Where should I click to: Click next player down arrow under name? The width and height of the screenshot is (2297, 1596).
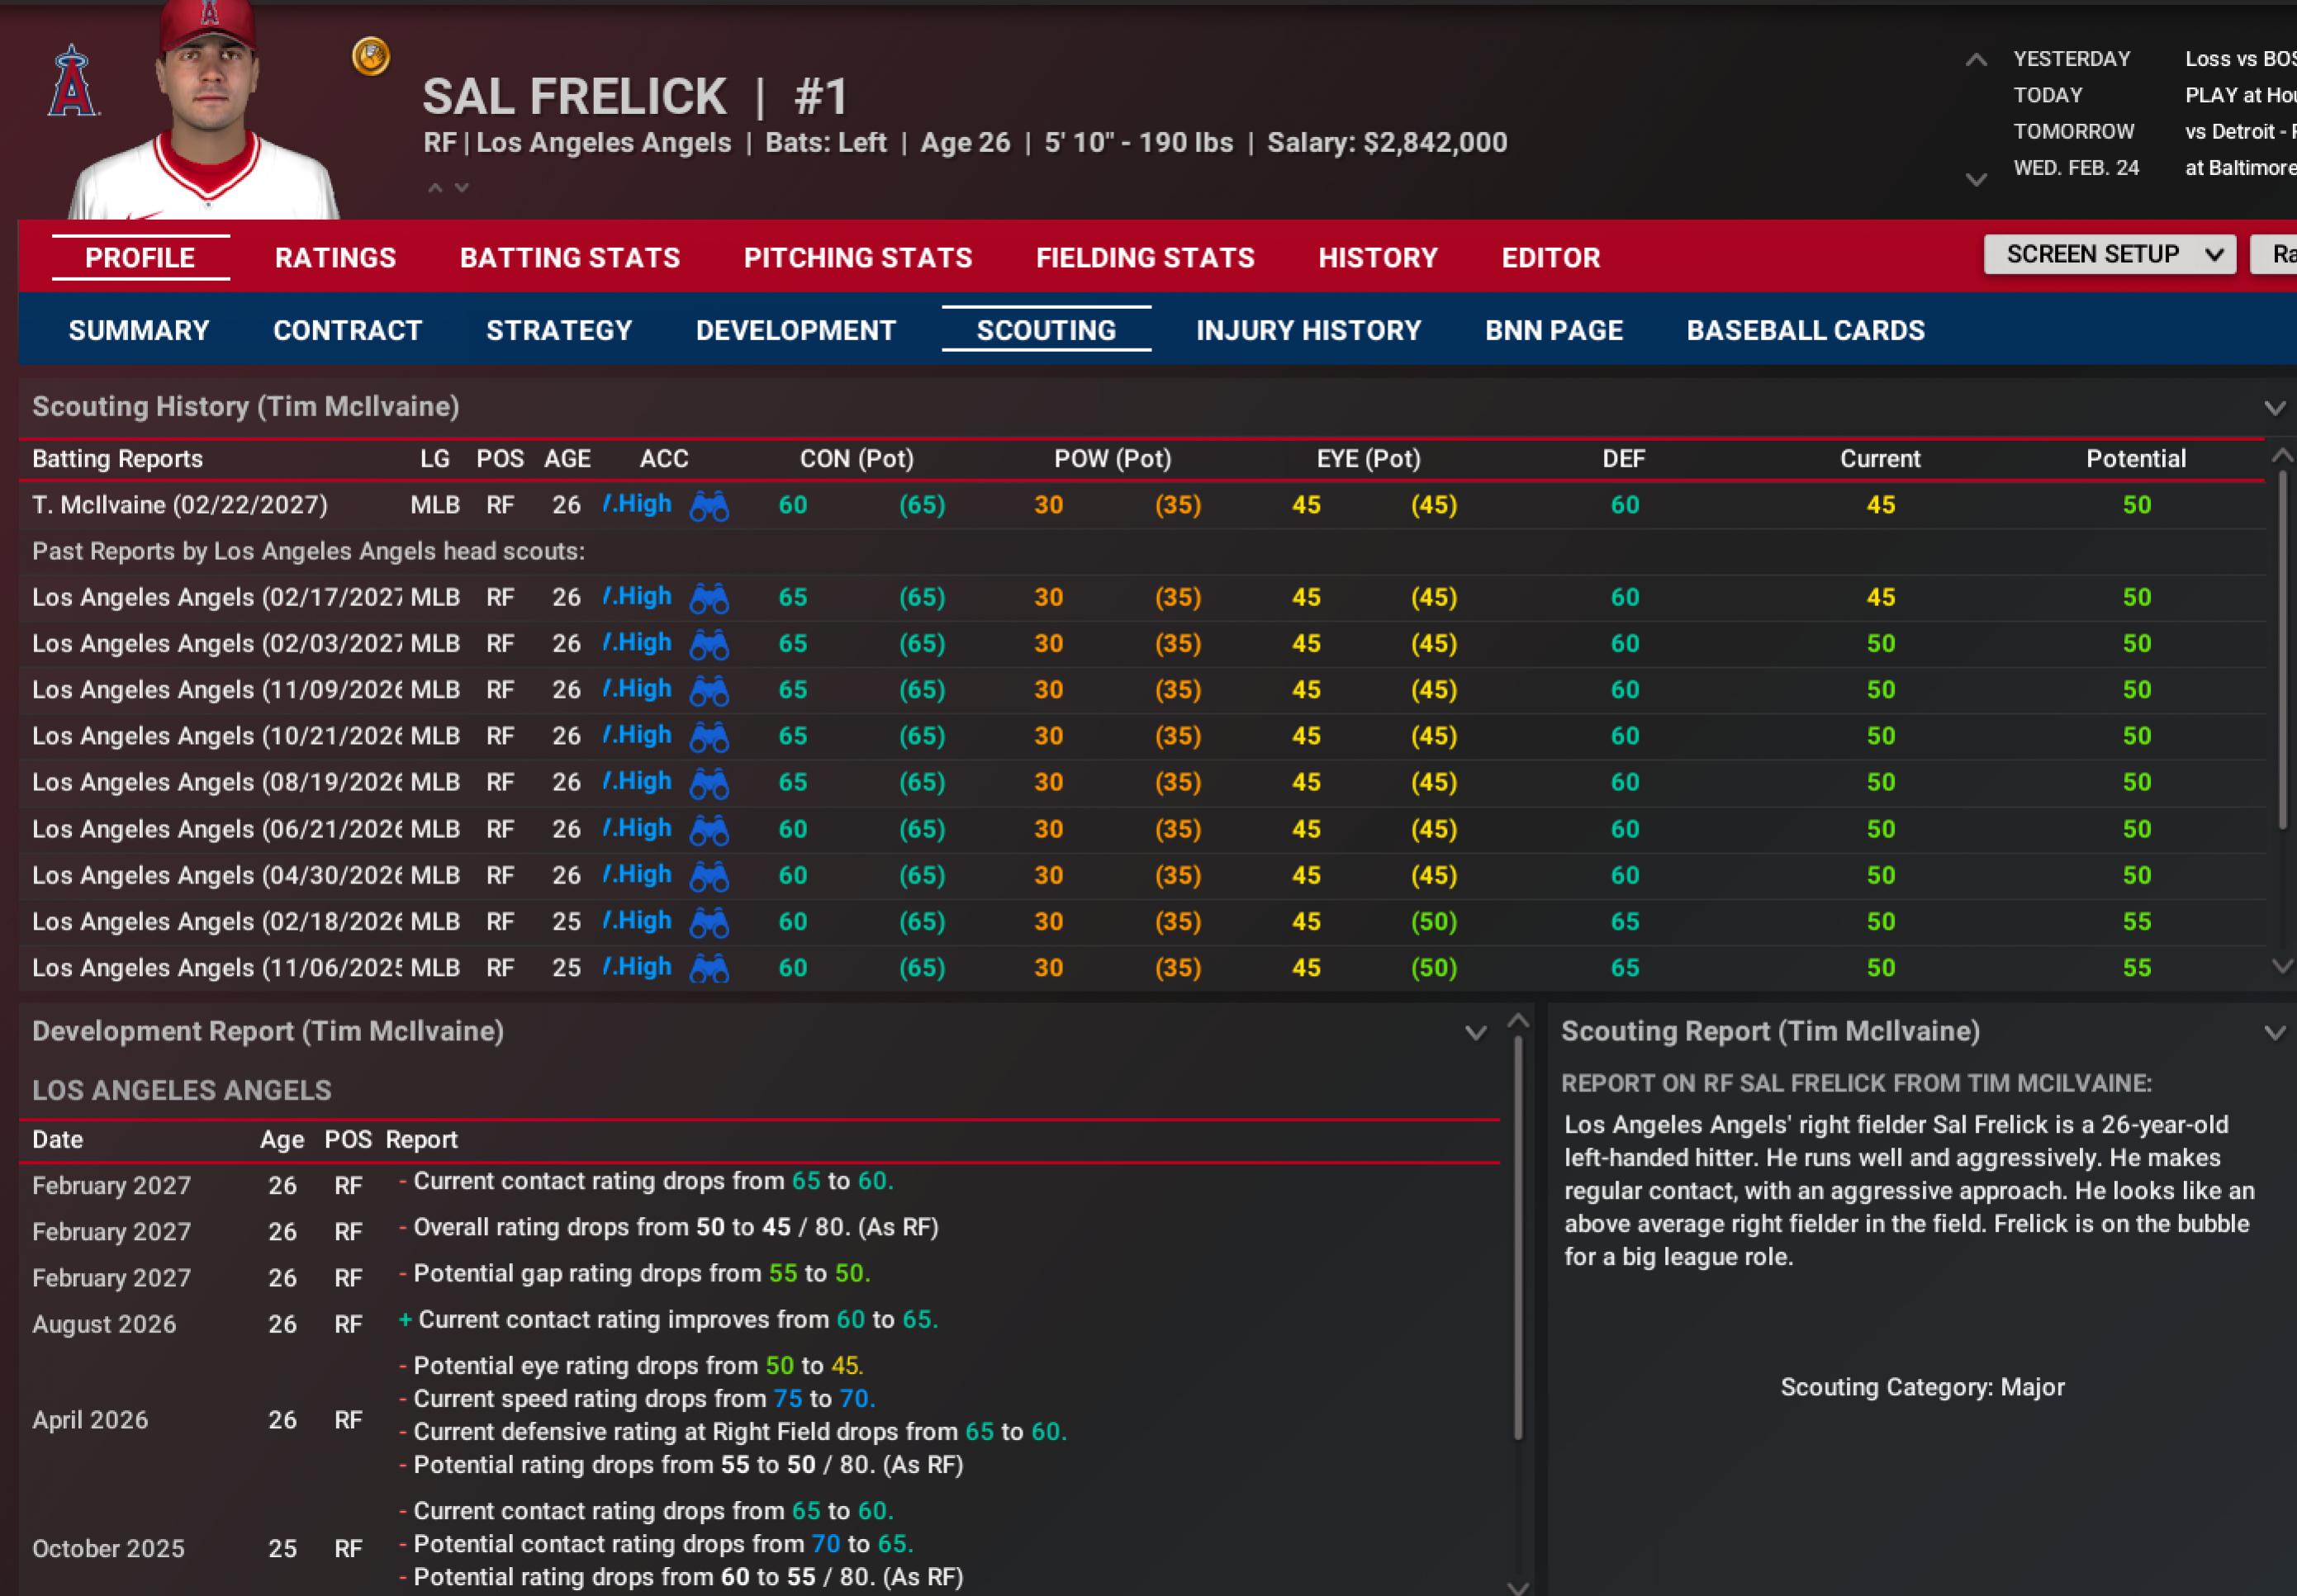click(461, 188)
